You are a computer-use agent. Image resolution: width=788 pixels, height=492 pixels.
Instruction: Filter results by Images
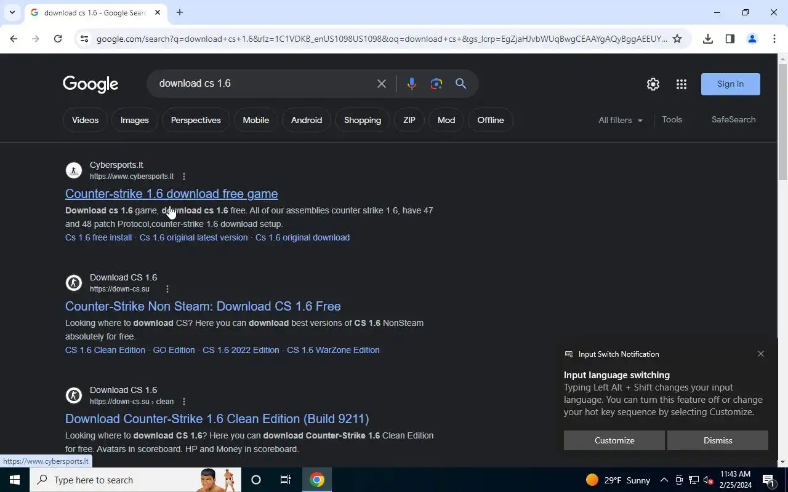pyautogui.click(x=135, y=120)
